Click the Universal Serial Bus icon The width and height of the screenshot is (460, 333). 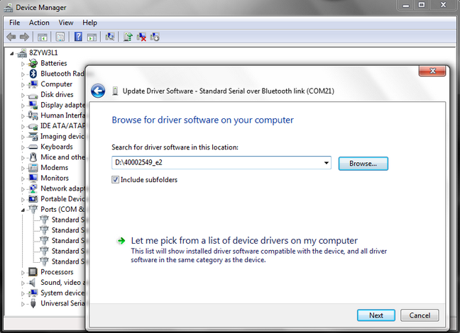click(x=33, y=303)
